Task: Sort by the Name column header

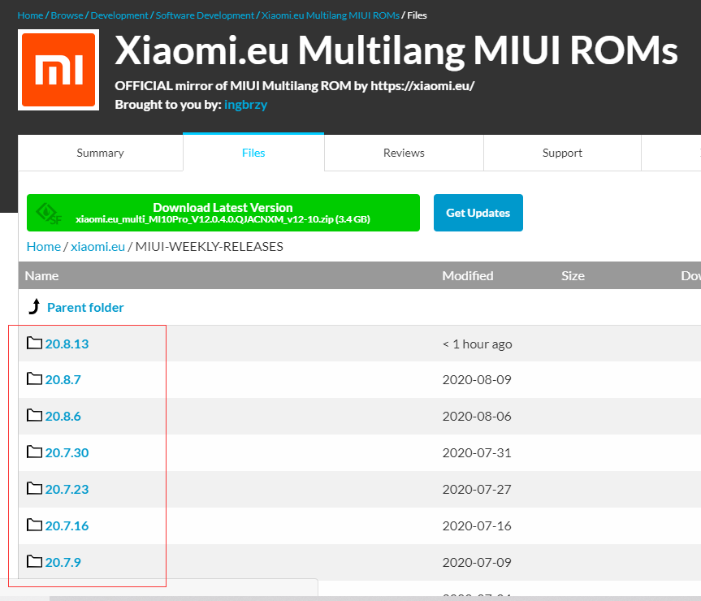Action: point(41,275)
